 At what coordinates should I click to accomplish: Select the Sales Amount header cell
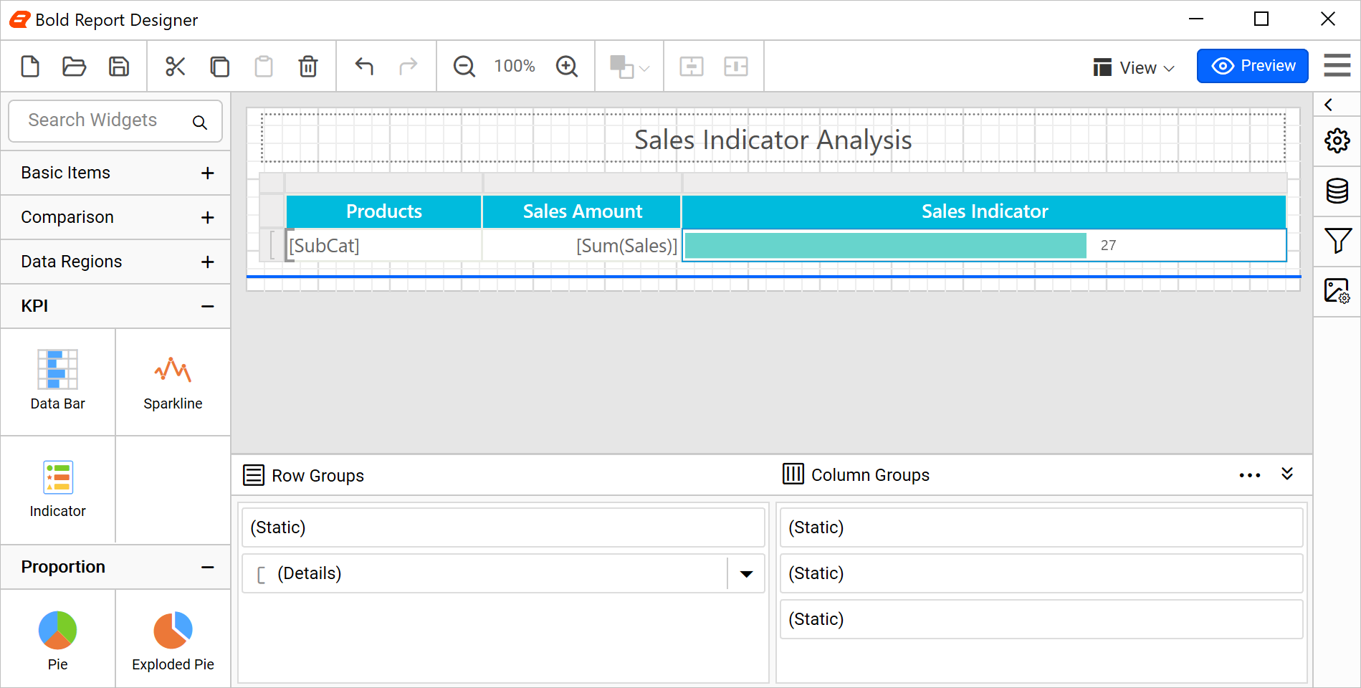[582, 211]
